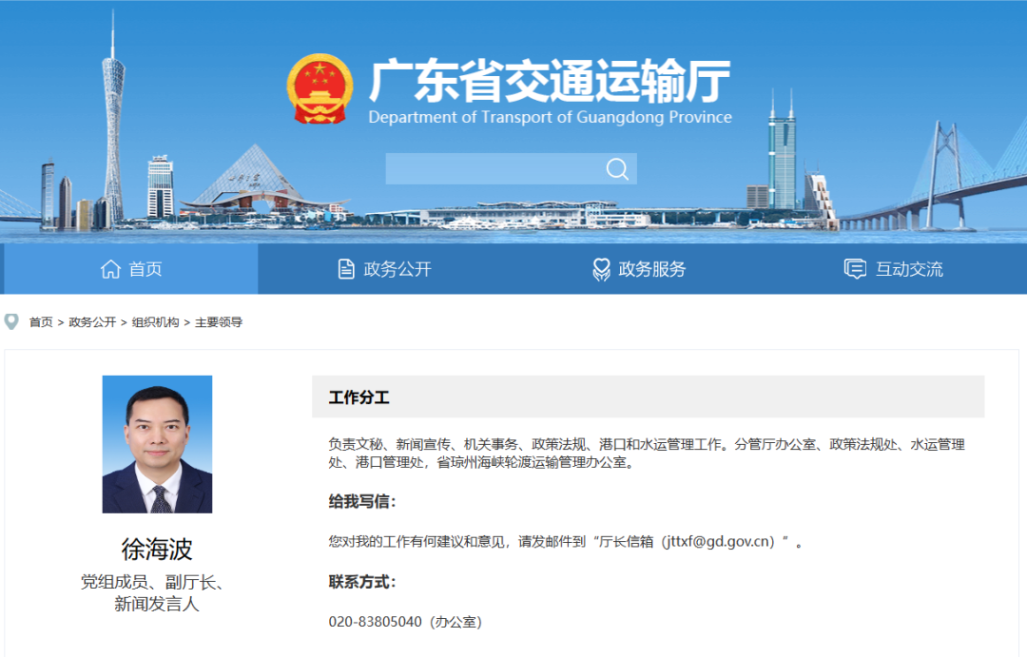
Task: Click the breadcrumb location pin icon
Action: click(x=11, y=321)
